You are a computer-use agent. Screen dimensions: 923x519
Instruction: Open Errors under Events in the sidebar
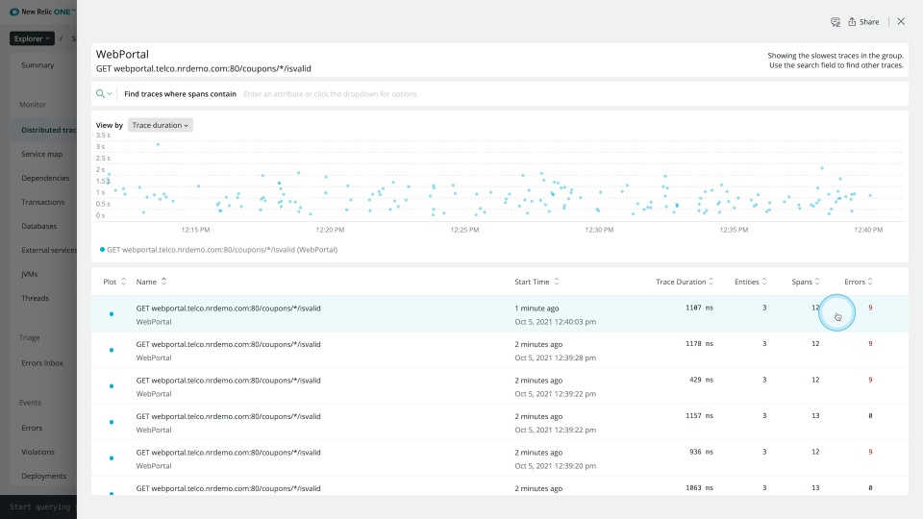(32, 428)
